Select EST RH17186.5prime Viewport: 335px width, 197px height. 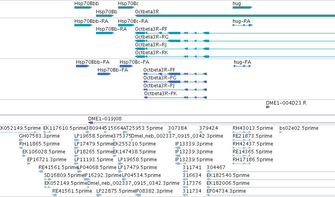tap(242, 164)
